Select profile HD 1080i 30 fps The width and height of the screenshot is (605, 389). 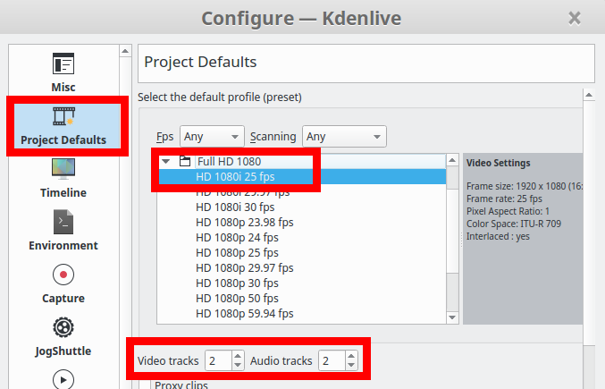(235, 207)
